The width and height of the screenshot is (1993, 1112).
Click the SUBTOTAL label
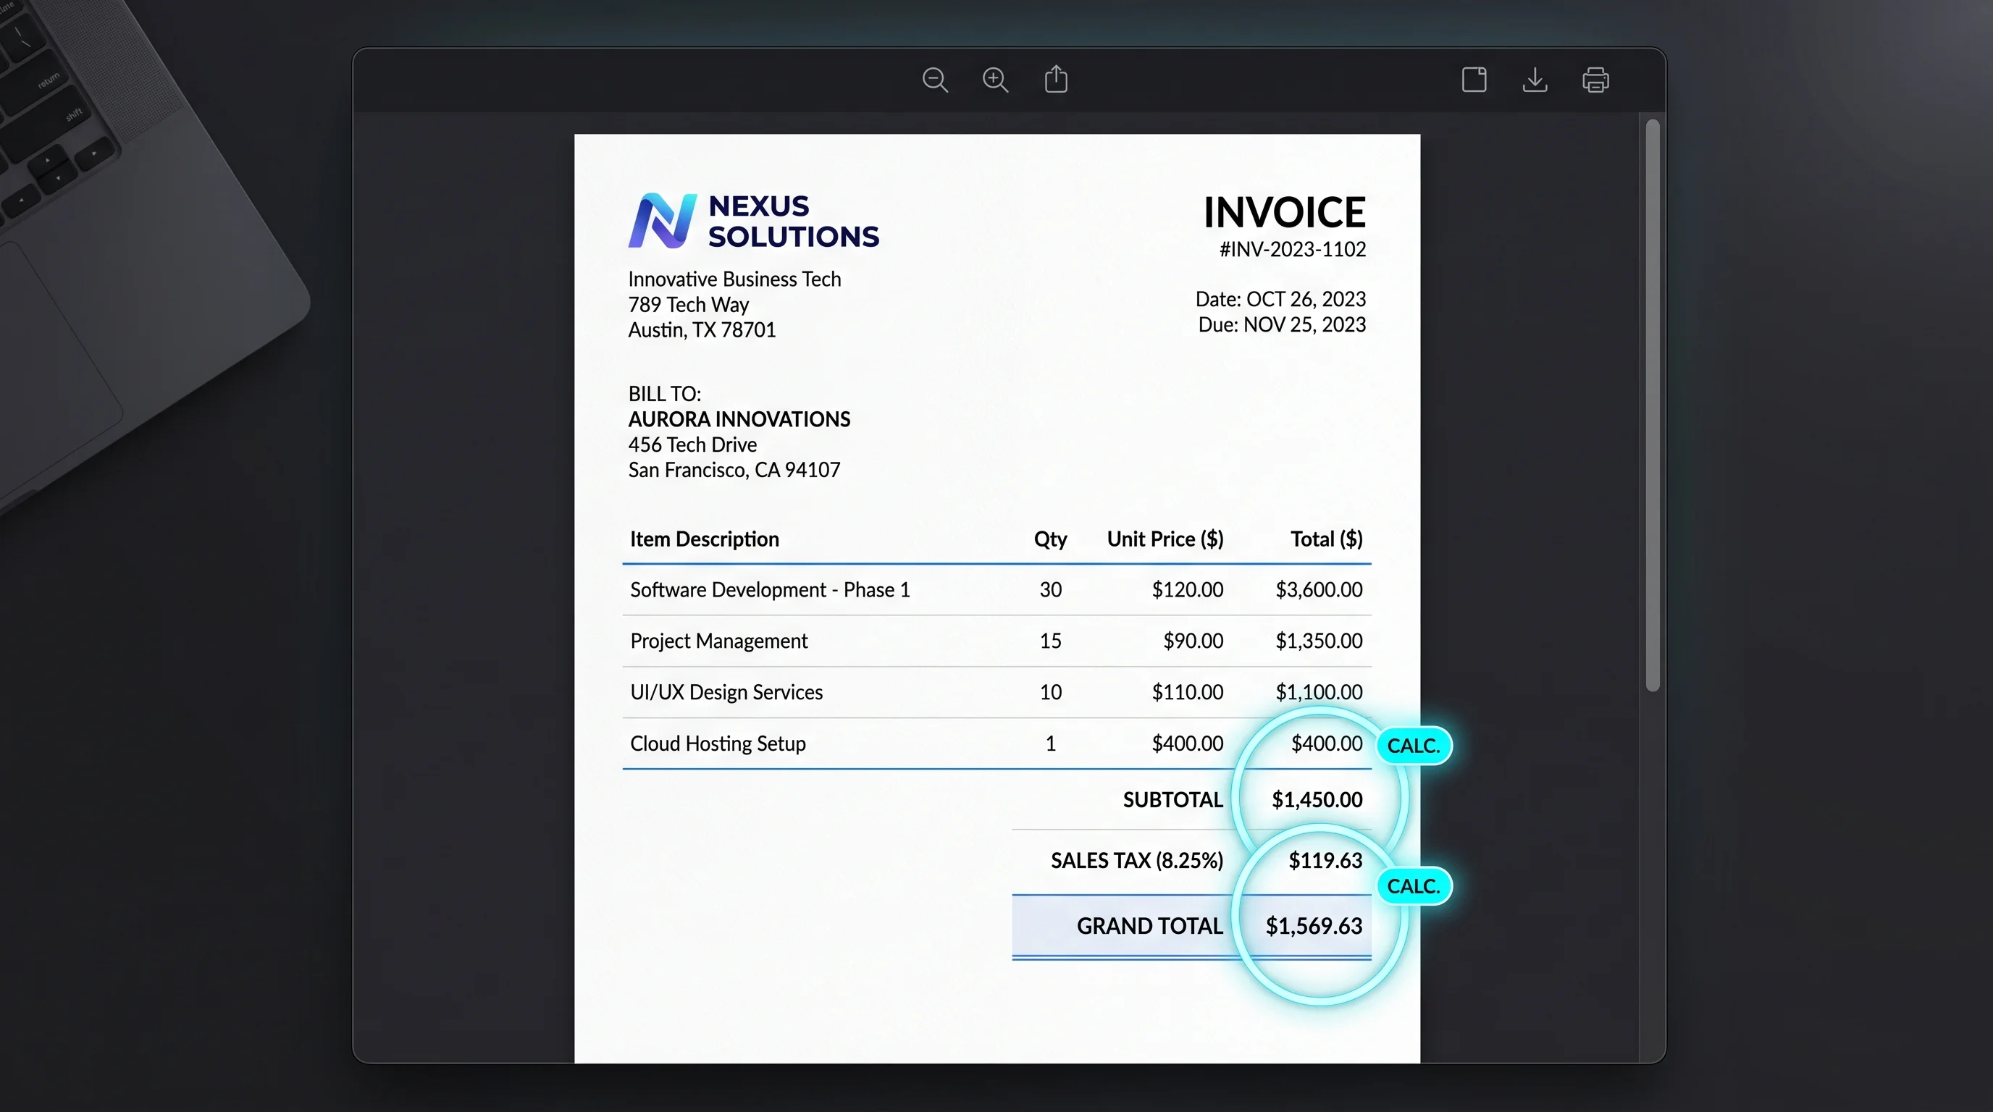(1173, 799)
